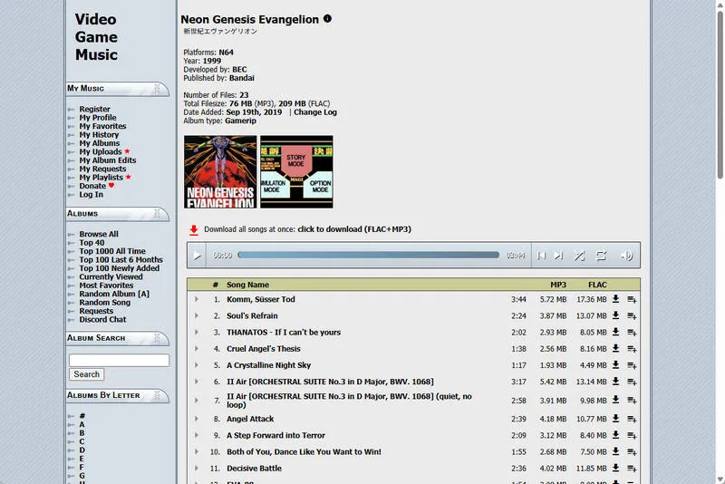Browse albums under the # letter
This screenshot has height=484, width=725.
[82, 416]
